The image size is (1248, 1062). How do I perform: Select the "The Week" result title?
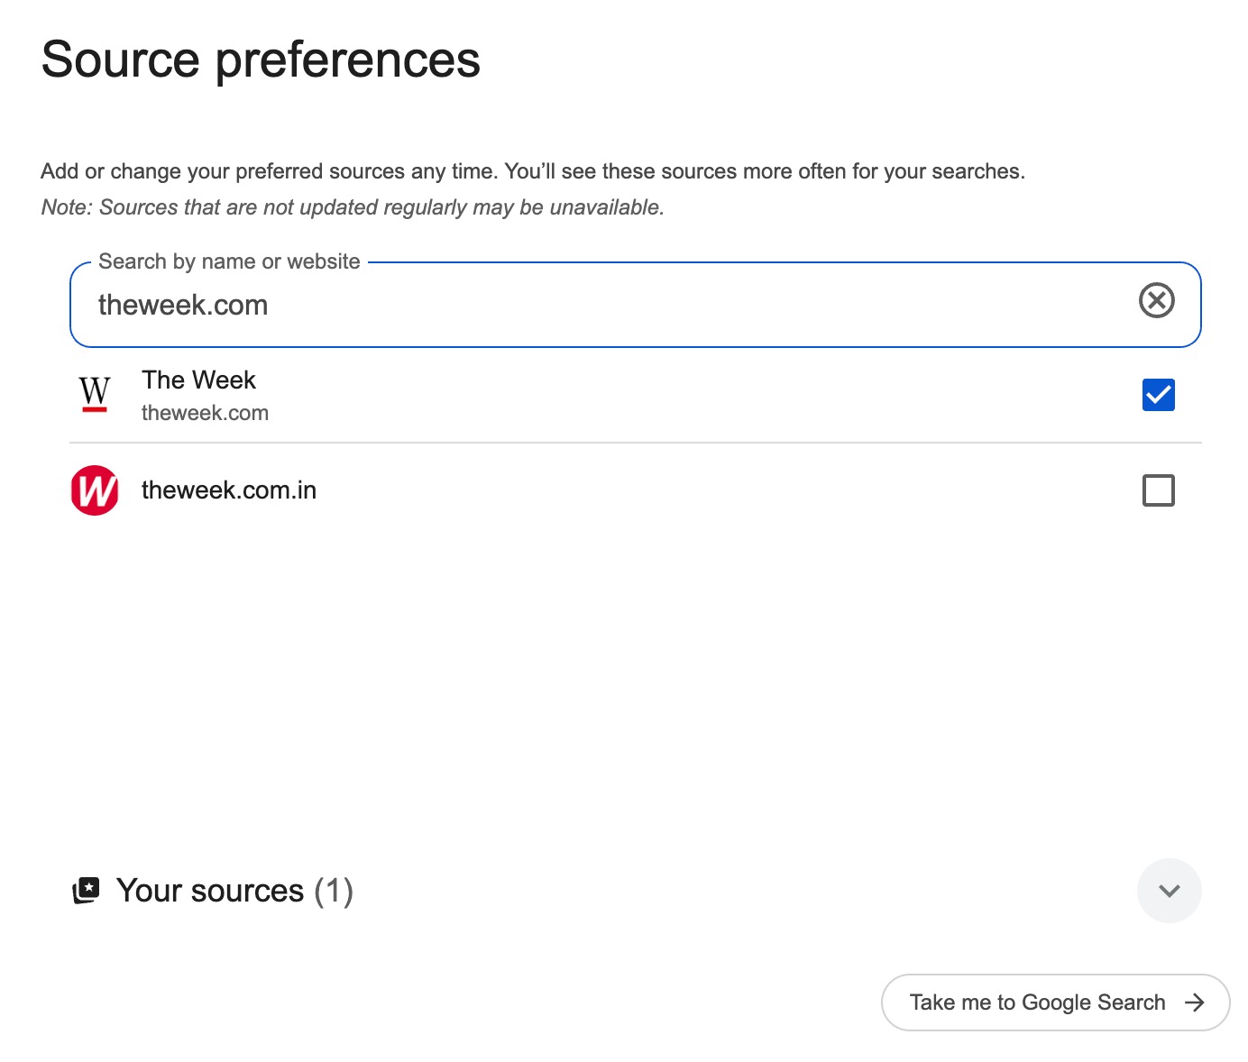[x=198, y=380]
